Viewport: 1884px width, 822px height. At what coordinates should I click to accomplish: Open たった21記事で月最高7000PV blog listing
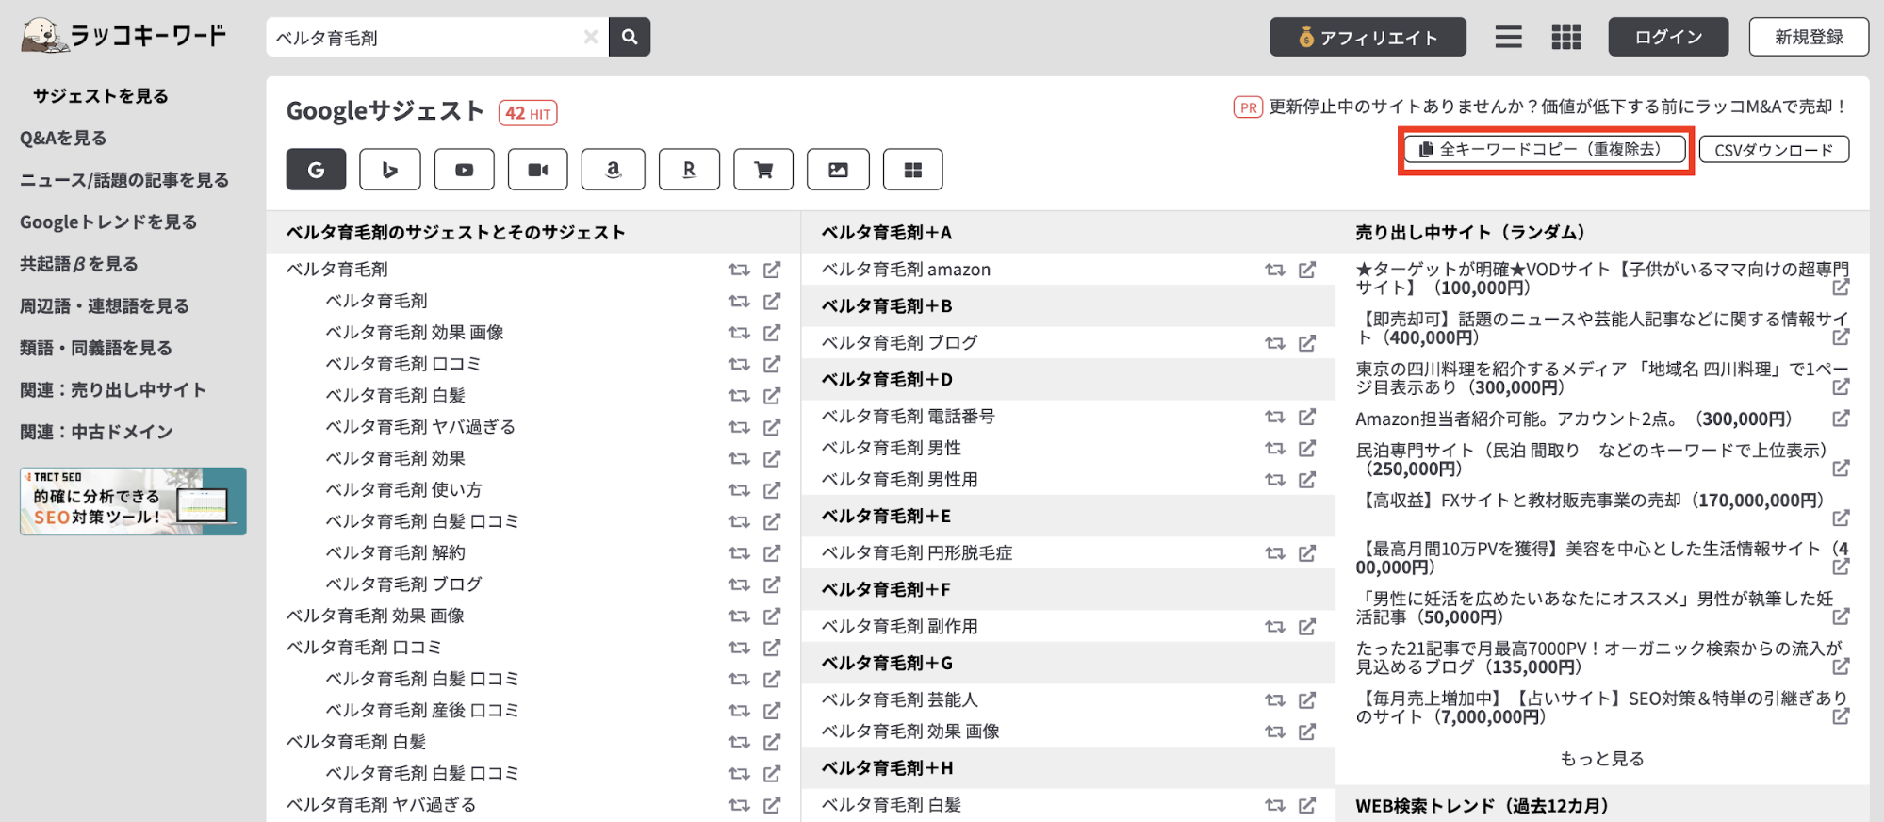[1598, 657]
